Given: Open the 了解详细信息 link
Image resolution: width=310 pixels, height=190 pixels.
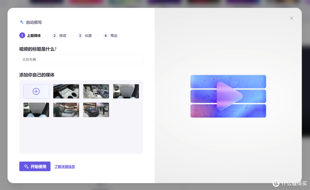Looking at the screenshot, I should point(65,167).
